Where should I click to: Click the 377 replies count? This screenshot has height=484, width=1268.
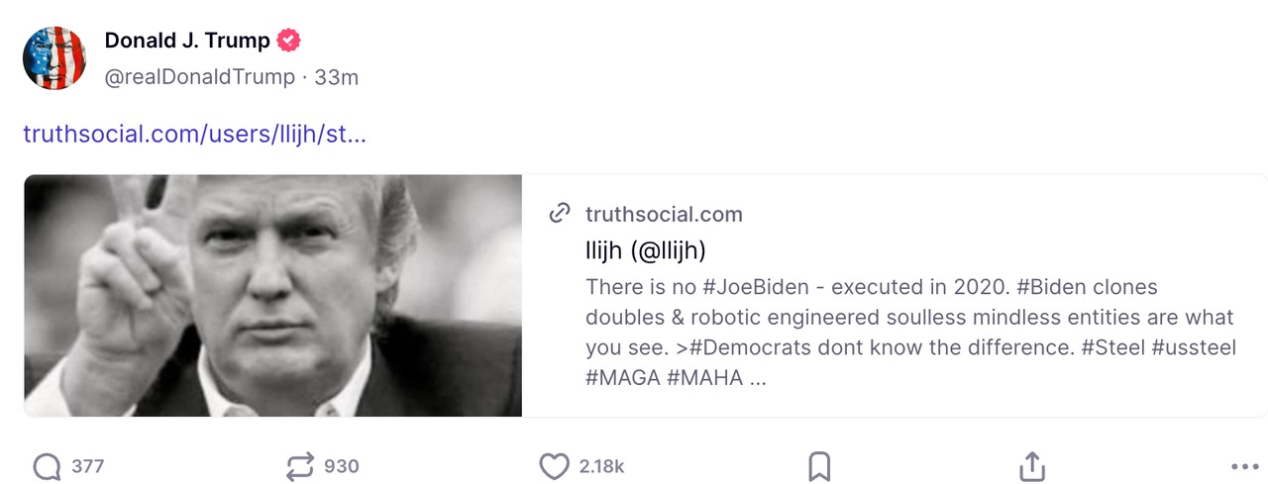[x=87, y=466]
